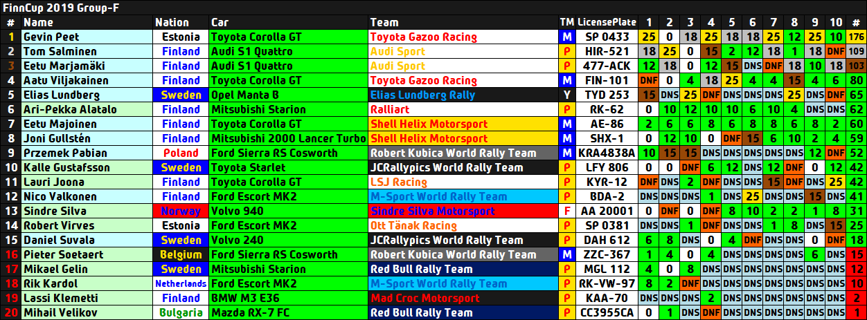867x320 pixels.
Task: Click the Y tyre marker for Elias Lundberg
Action: (x=567, y=95)
